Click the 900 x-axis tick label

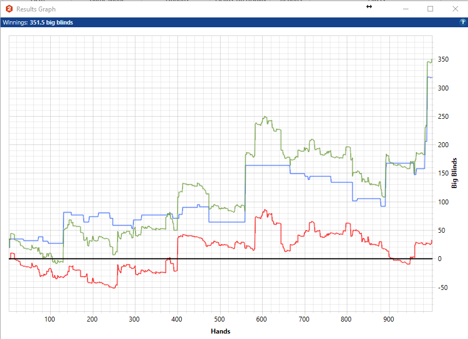(x=389, y=319)
